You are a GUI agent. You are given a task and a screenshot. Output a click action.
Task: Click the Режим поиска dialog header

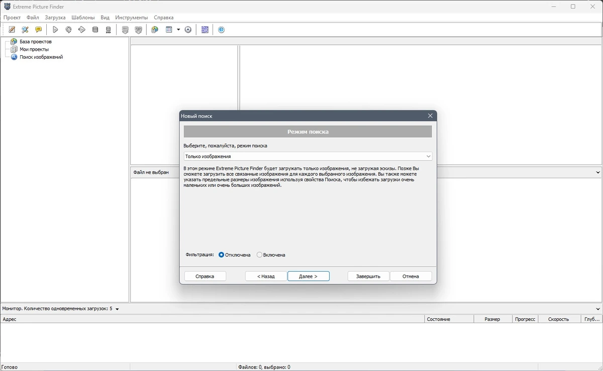tap(308, 132)
